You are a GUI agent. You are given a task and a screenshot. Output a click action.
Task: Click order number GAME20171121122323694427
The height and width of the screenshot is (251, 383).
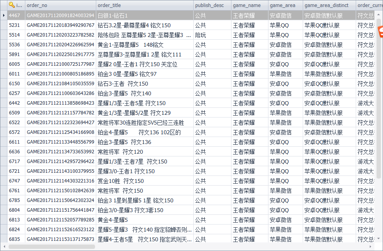coord(60,123)
